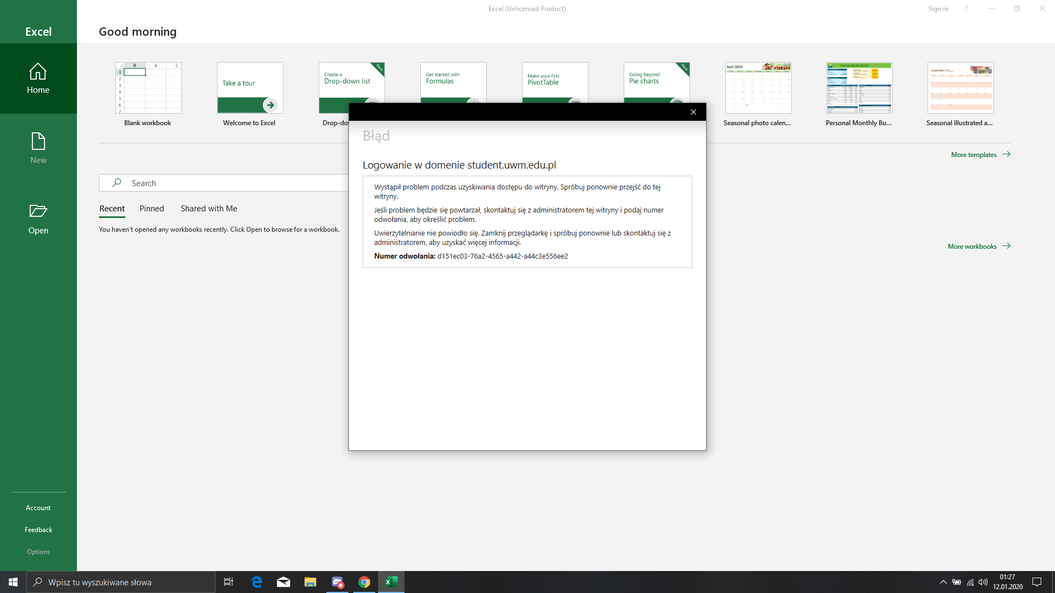
Task: Click the volume speaker icon in the tray
Action: coord(983,582)
